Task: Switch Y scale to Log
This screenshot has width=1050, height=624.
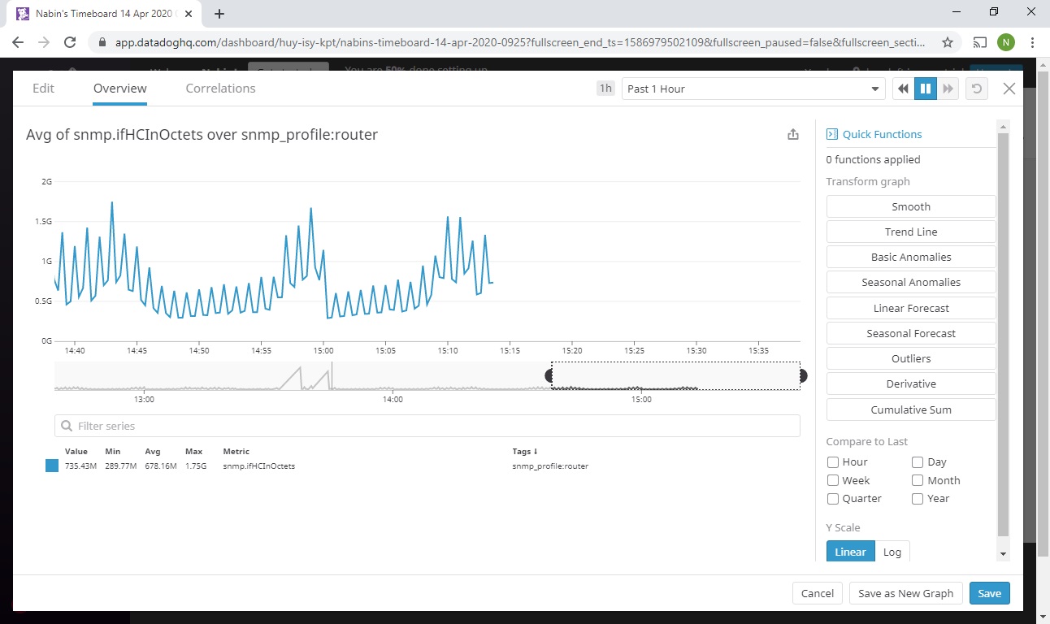Action: point(892,552)
